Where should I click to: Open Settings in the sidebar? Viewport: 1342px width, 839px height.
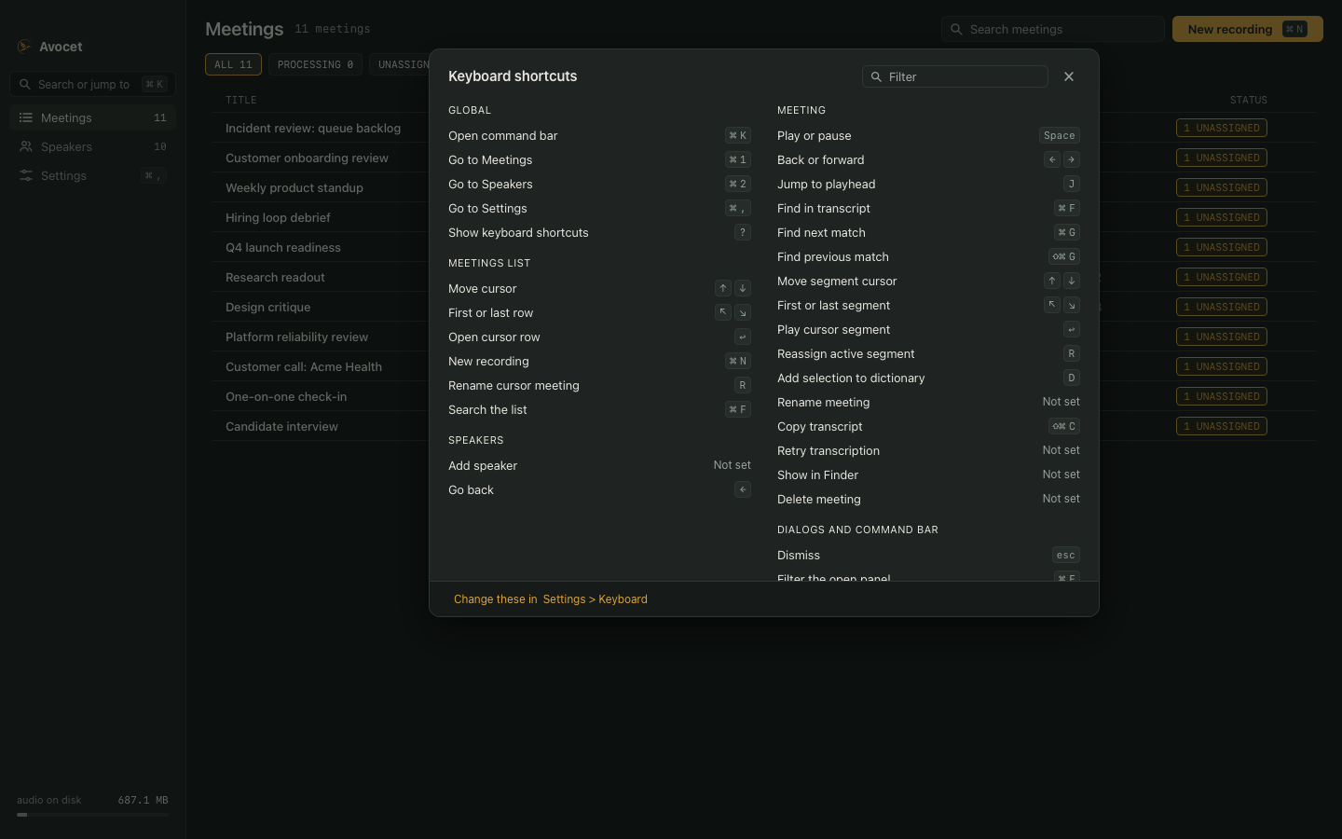click(x=93, y=175)
